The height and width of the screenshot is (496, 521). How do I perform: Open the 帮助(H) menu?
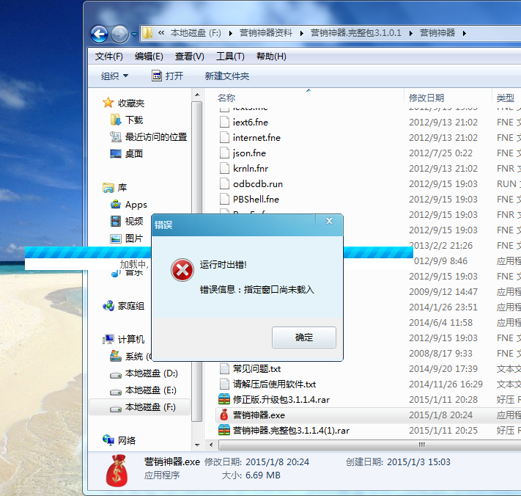(x=271, y=56)
